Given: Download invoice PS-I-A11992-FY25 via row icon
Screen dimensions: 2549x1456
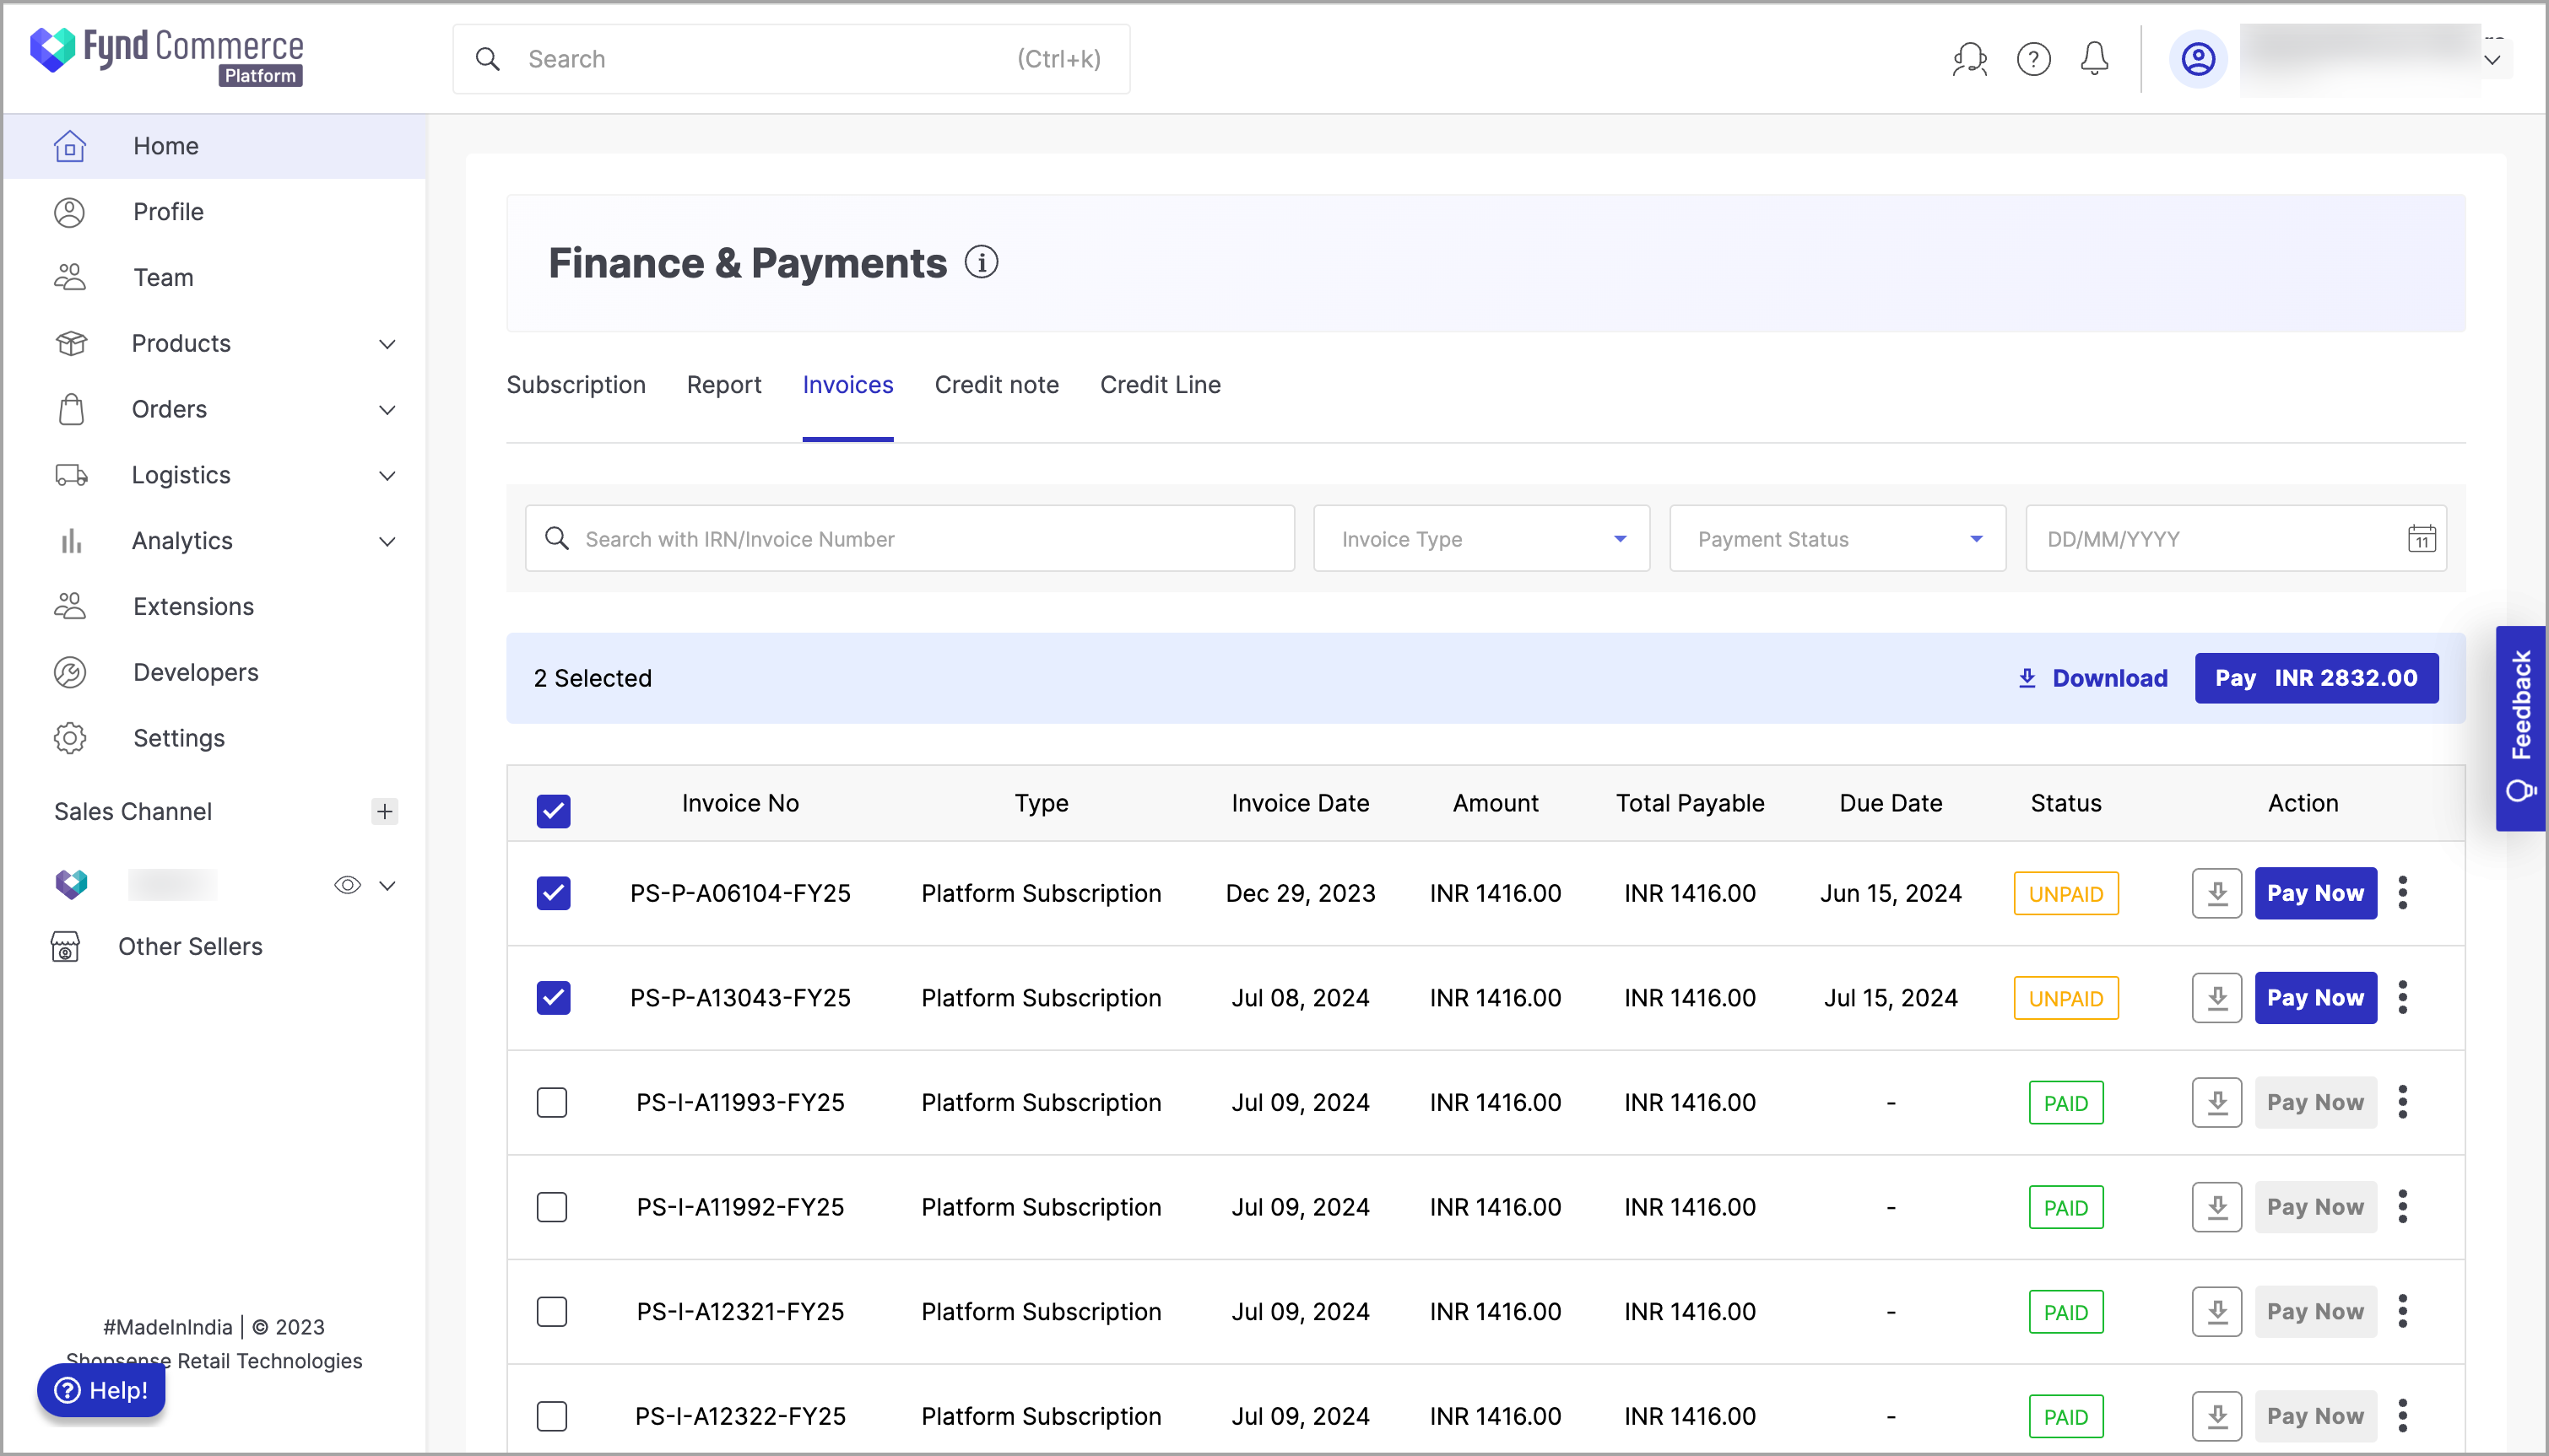Looking at the screenshot, I should (2216, 1207).
